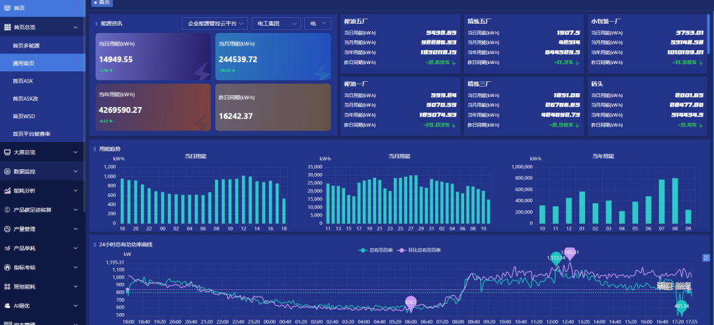
Task: Click the 12 bar in 当日用能 chart
Action: pyautogui.click(x=243, y=199)
